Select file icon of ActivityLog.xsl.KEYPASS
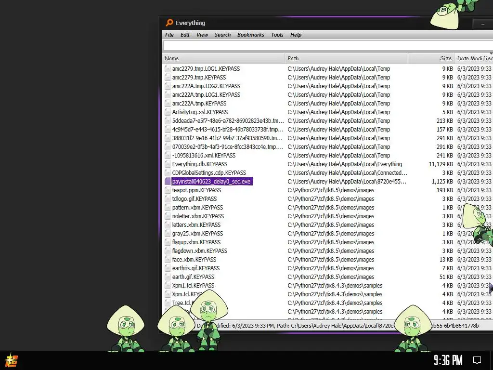This screenshot has width=493, height=370. pyautogui.click(x=168, y=112)
